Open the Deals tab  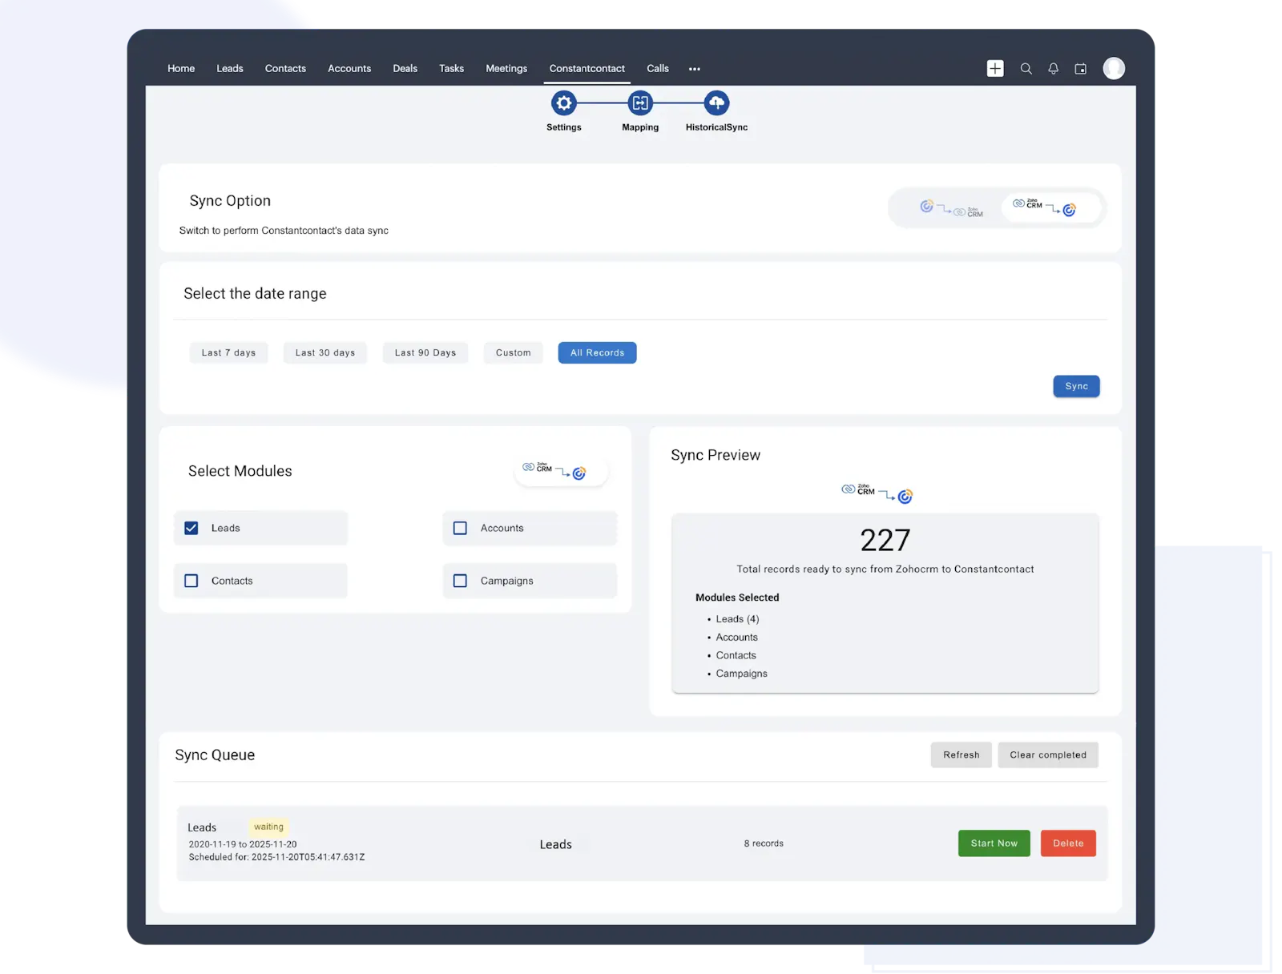point(405,68)
